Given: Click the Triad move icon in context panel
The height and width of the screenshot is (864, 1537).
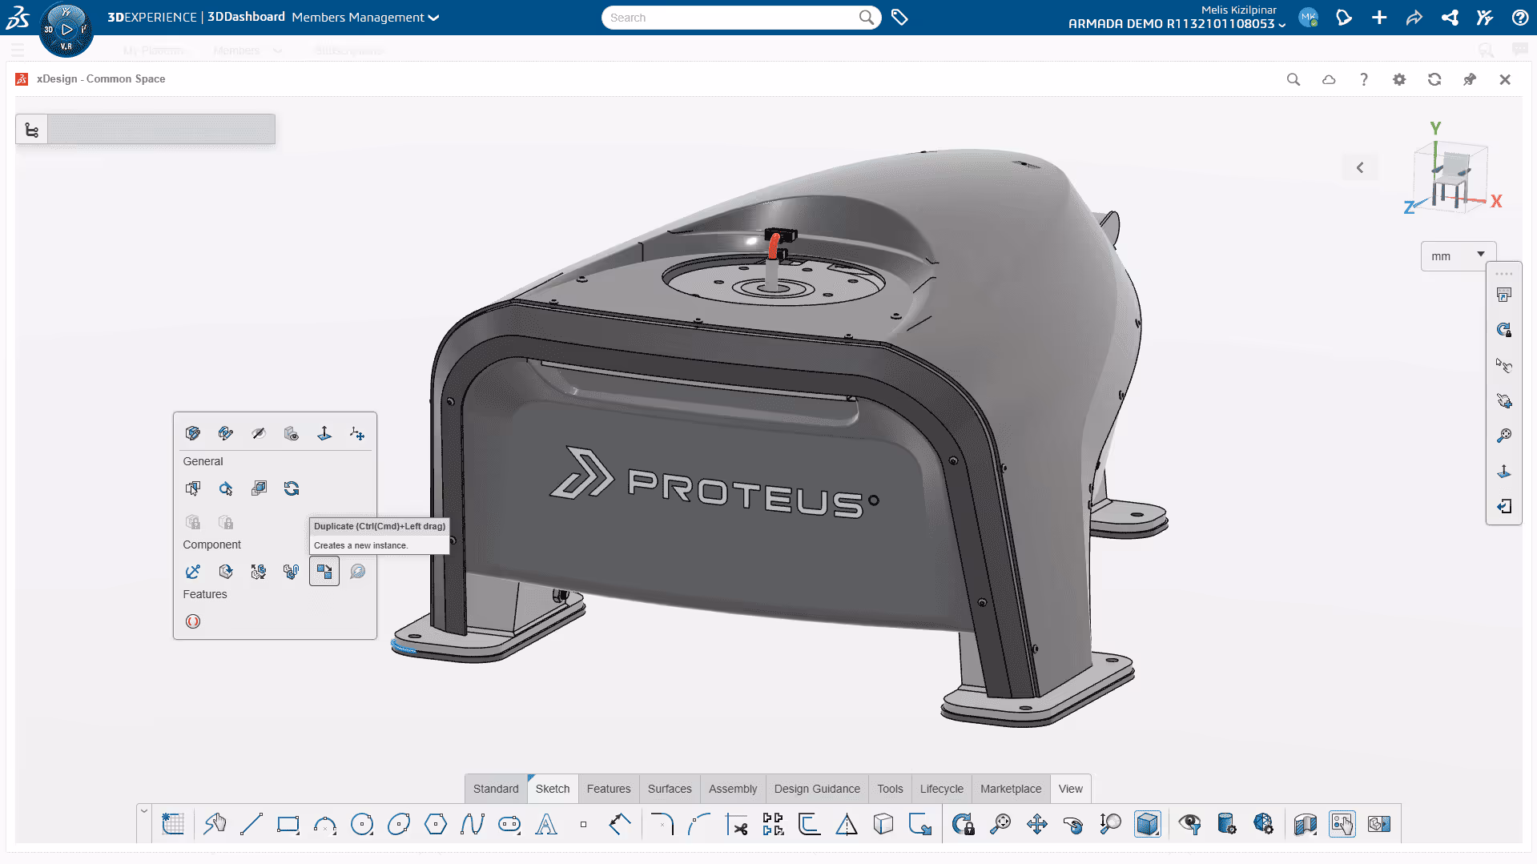Looking at the screenshot, I should [x=357, y=433].
